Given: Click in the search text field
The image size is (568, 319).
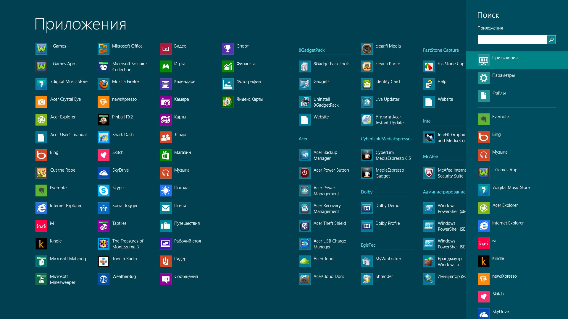Looking at the screenshot, I should tap(512, 40).
